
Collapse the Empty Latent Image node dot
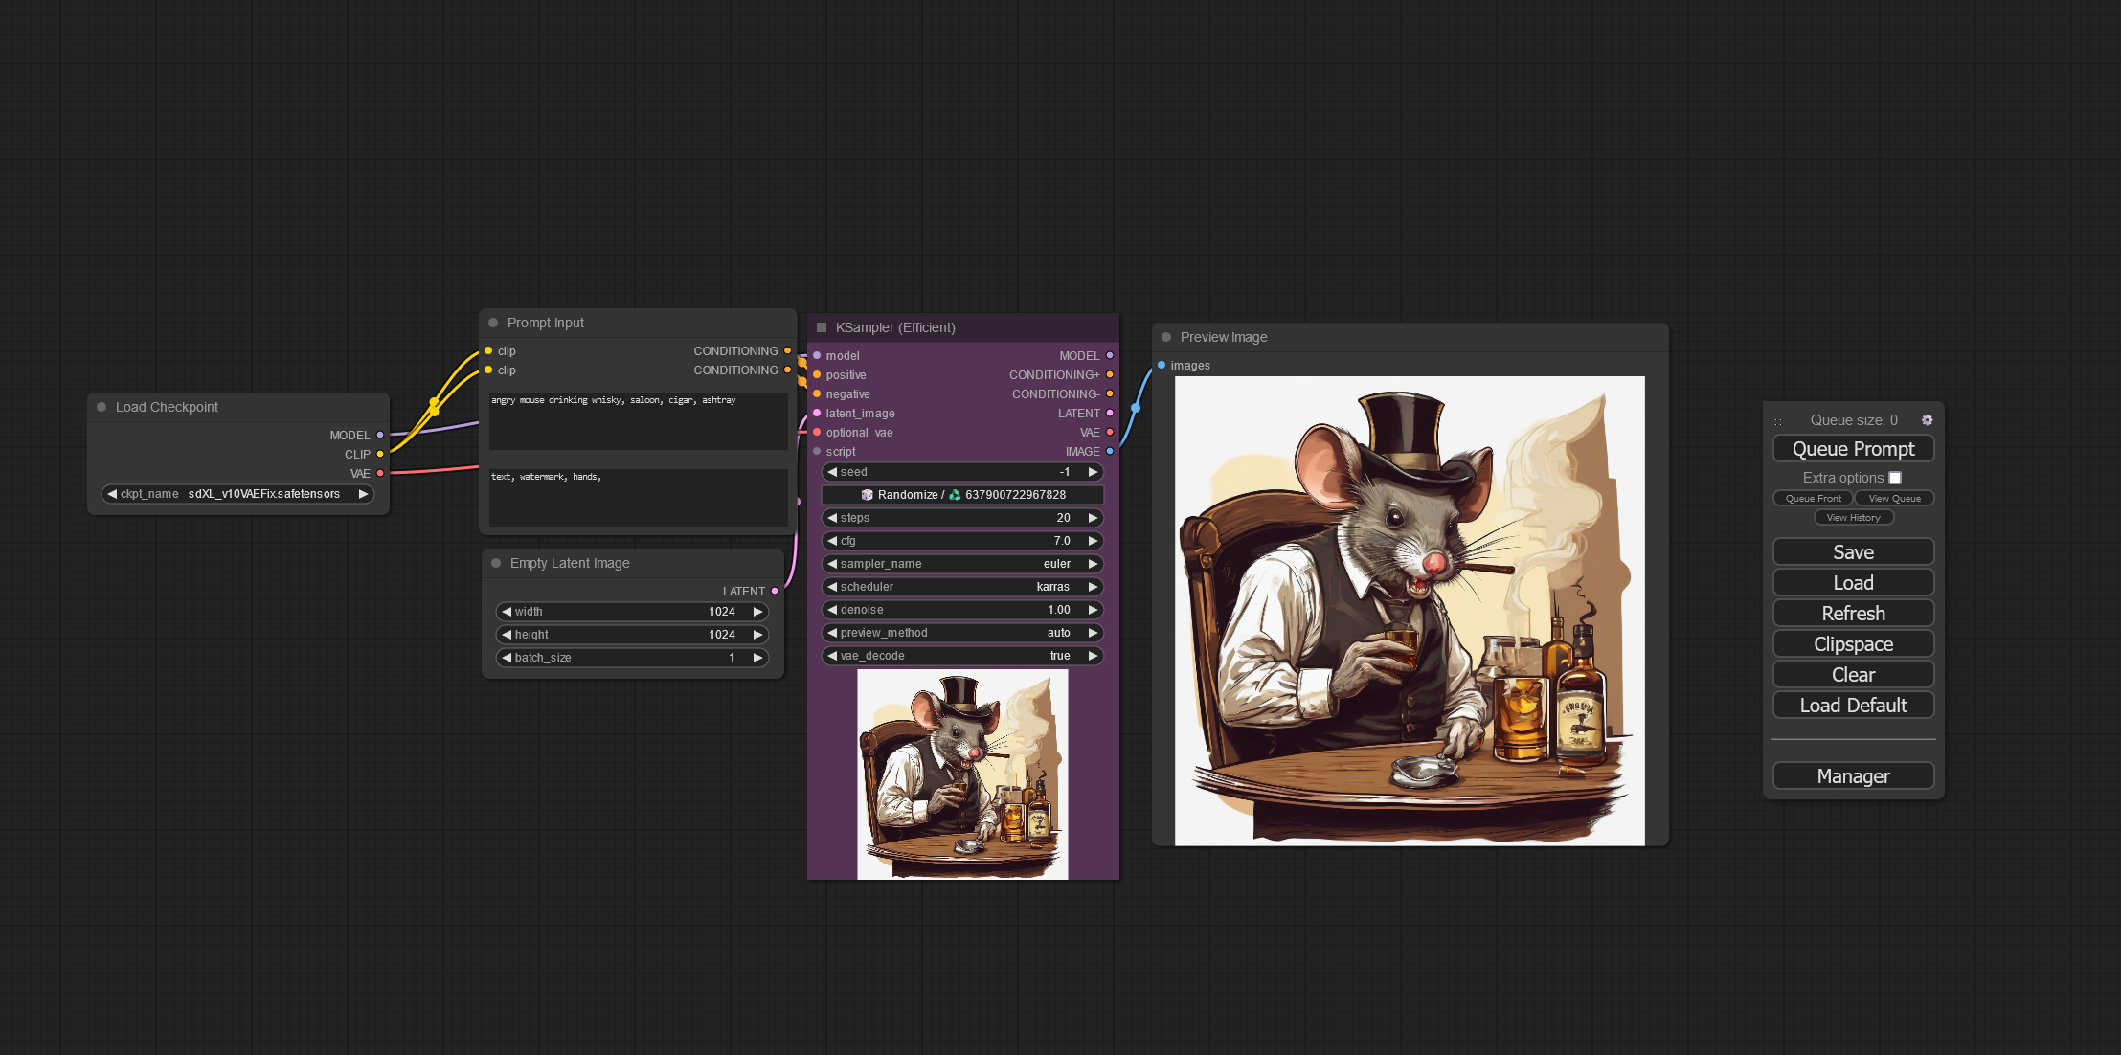click(496, 563)
